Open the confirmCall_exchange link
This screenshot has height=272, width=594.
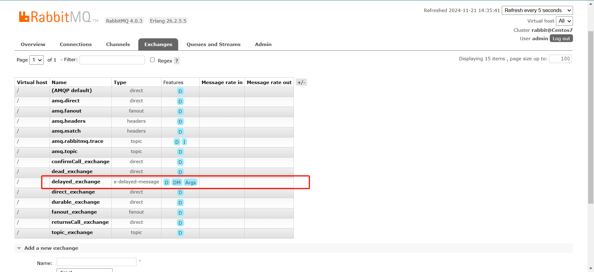pyautogui.click(x=80, y=162)
